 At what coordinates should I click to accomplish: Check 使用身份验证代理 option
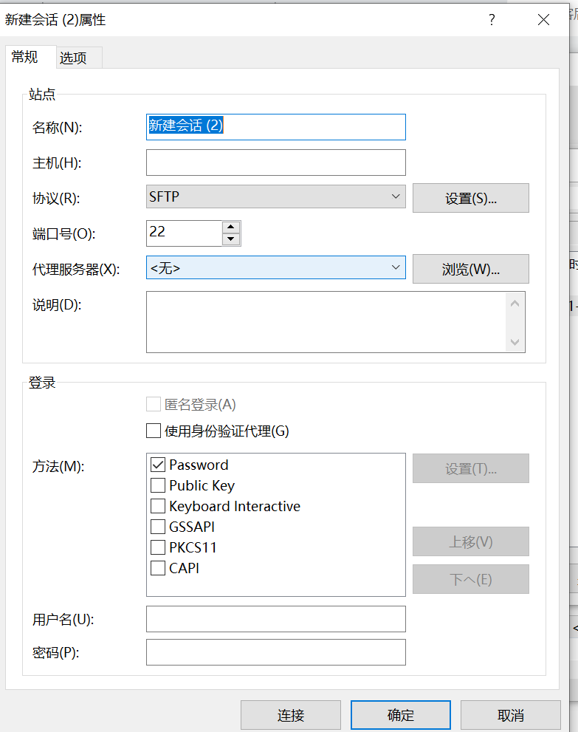(x=154, y=430)
